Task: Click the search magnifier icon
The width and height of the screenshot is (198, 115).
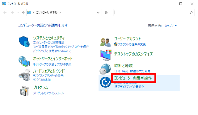Action: (x=191, y=13)
